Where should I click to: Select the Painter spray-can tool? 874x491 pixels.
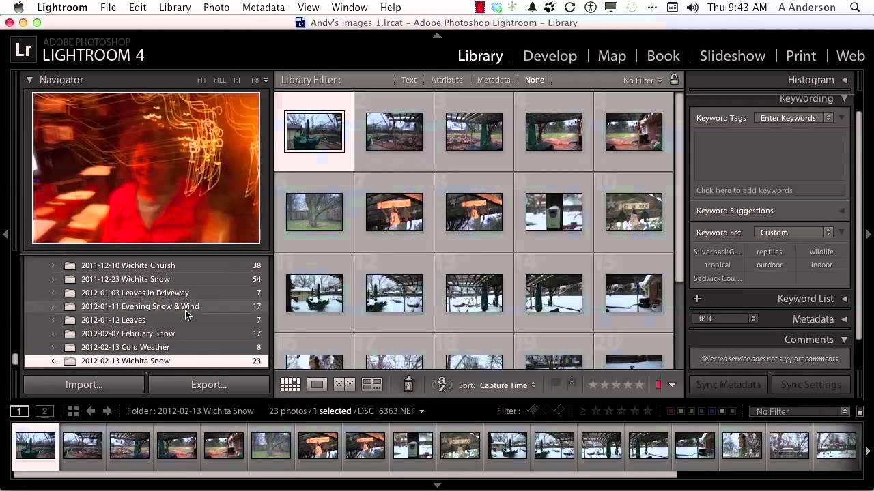tap(408, 384)
